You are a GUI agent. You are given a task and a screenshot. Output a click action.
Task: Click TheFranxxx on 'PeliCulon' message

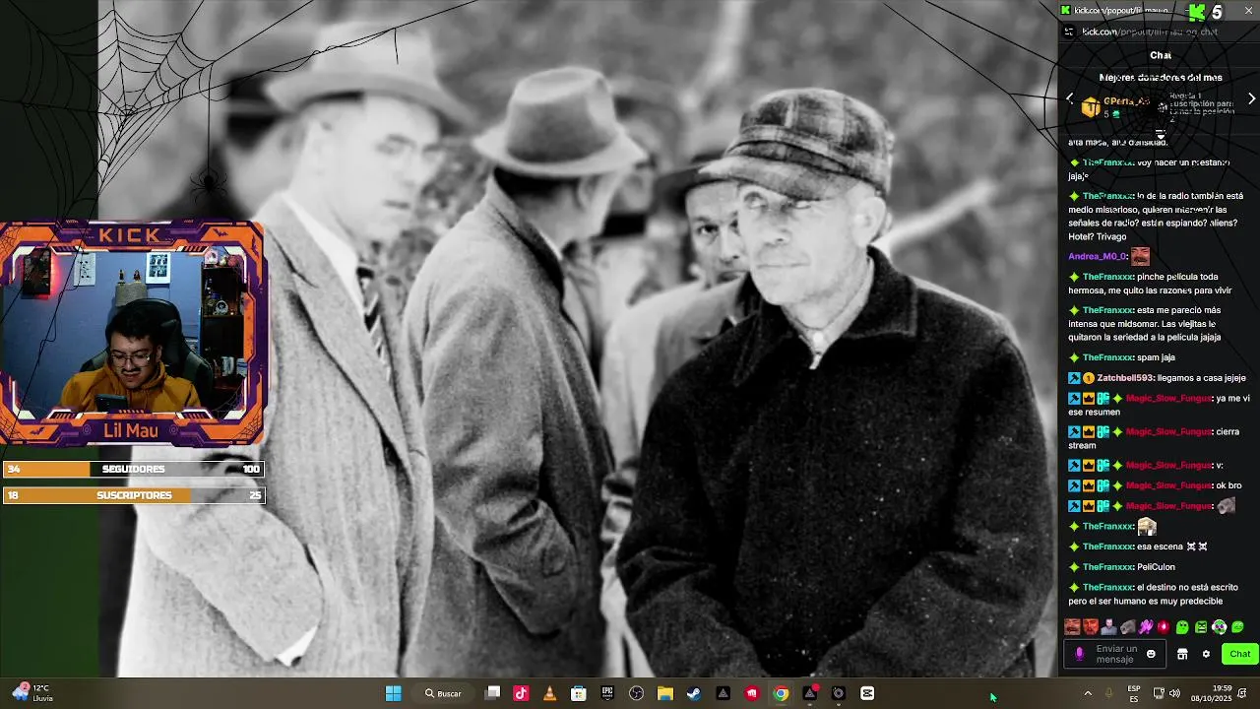click(x=1108, y=567)
